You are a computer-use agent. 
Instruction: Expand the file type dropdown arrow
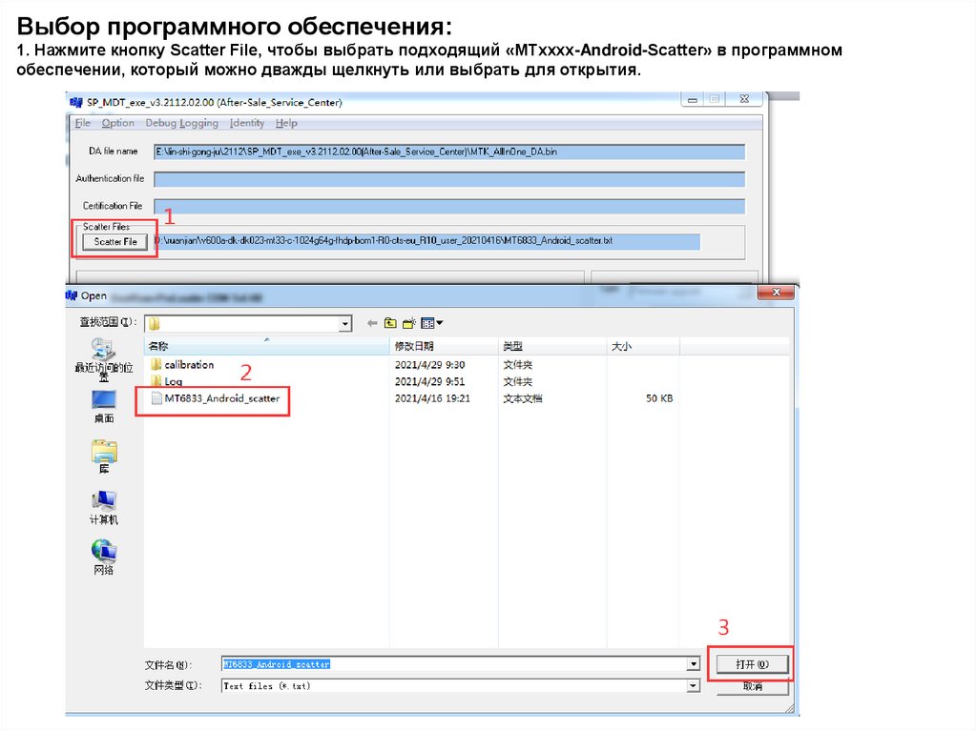click(x=694, y=686)
